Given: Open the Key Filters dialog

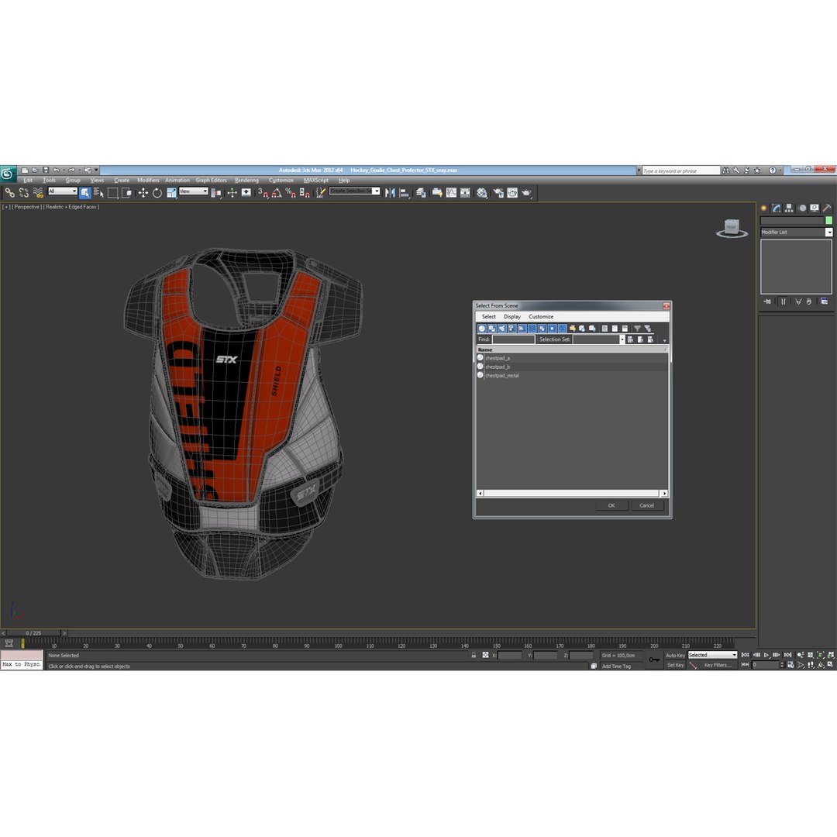Looking at the screenshot, I should tap(718, 665).
